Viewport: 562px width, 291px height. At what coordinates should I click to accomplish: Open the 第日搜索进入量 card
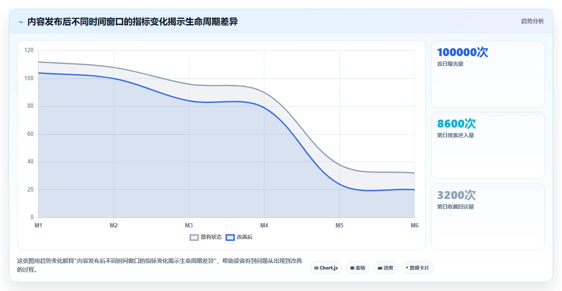click(488, 145)
